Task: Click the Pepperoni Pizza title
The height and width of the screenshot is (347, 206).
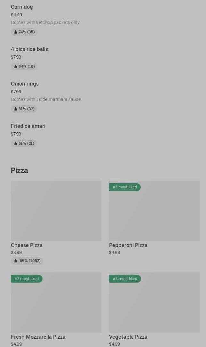Action: coord(128,245)
